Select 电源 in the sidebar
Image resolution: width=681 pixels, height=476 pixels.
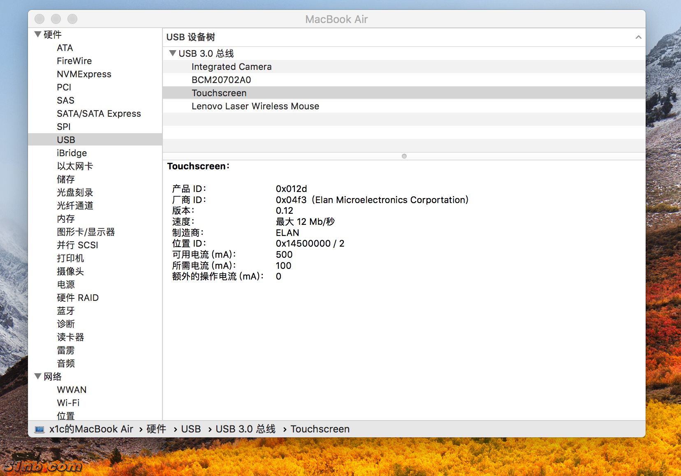coord(66,284)
